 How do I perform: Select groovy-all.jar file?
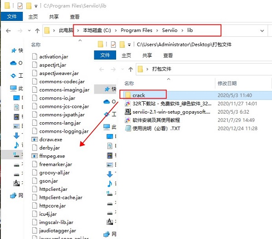(x=51, y=173)
